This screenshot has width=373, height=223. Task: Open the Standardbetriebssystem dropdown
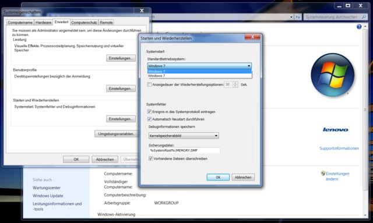tap(199, 66)
